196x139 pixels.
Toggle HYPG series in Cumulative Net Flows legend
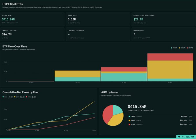(31, 97)
